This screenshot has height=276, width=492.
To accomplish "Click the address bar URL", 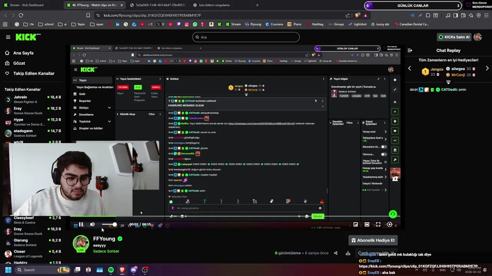I will 152,15.
